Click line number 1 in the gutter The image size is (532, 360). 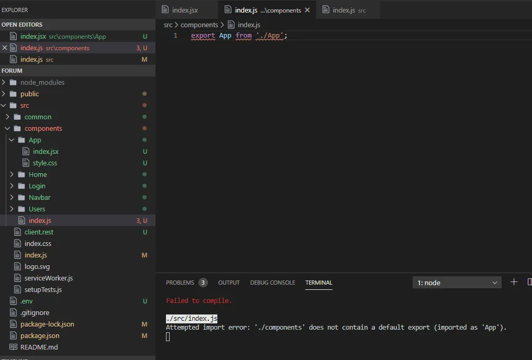pyautogui.click(x=175, y=35)
